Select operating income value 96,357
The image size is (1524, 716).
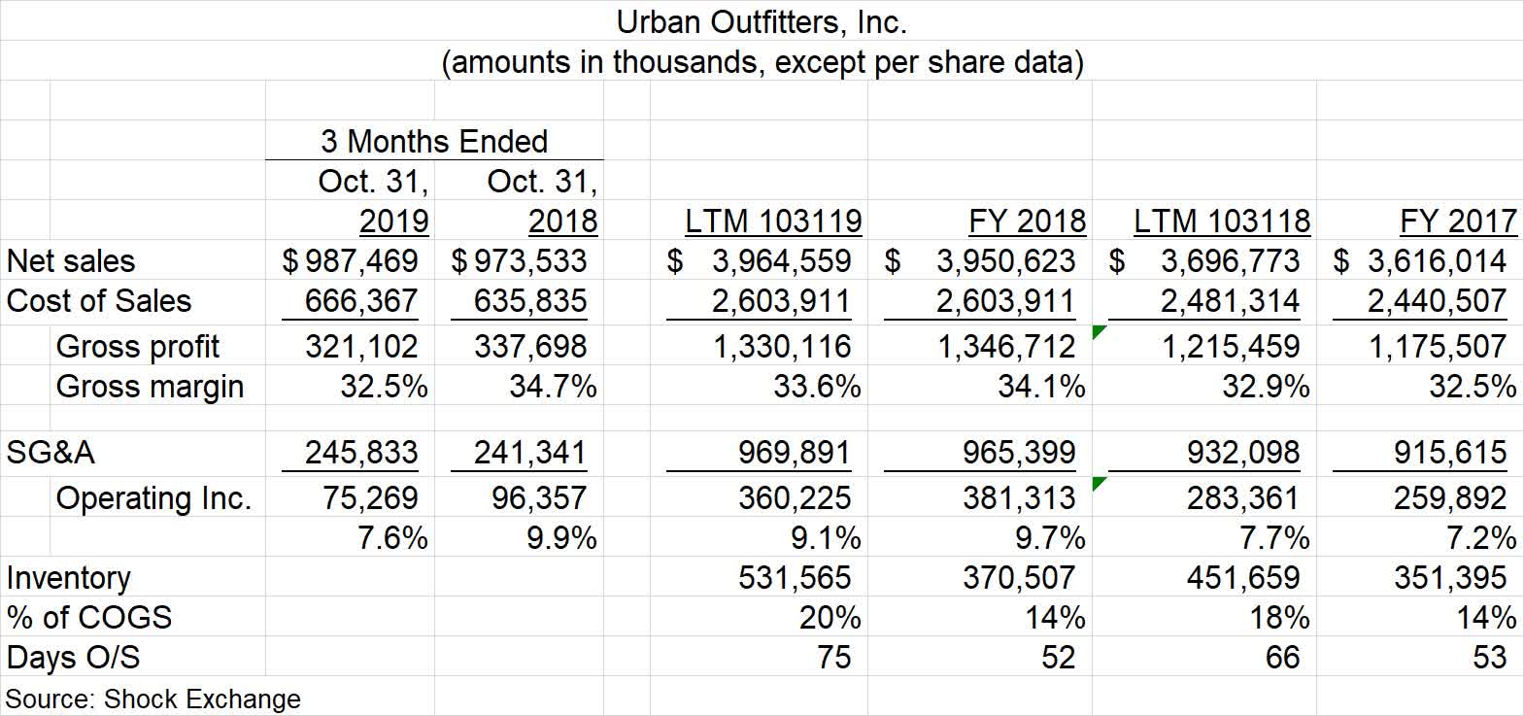tap(539, 498)
